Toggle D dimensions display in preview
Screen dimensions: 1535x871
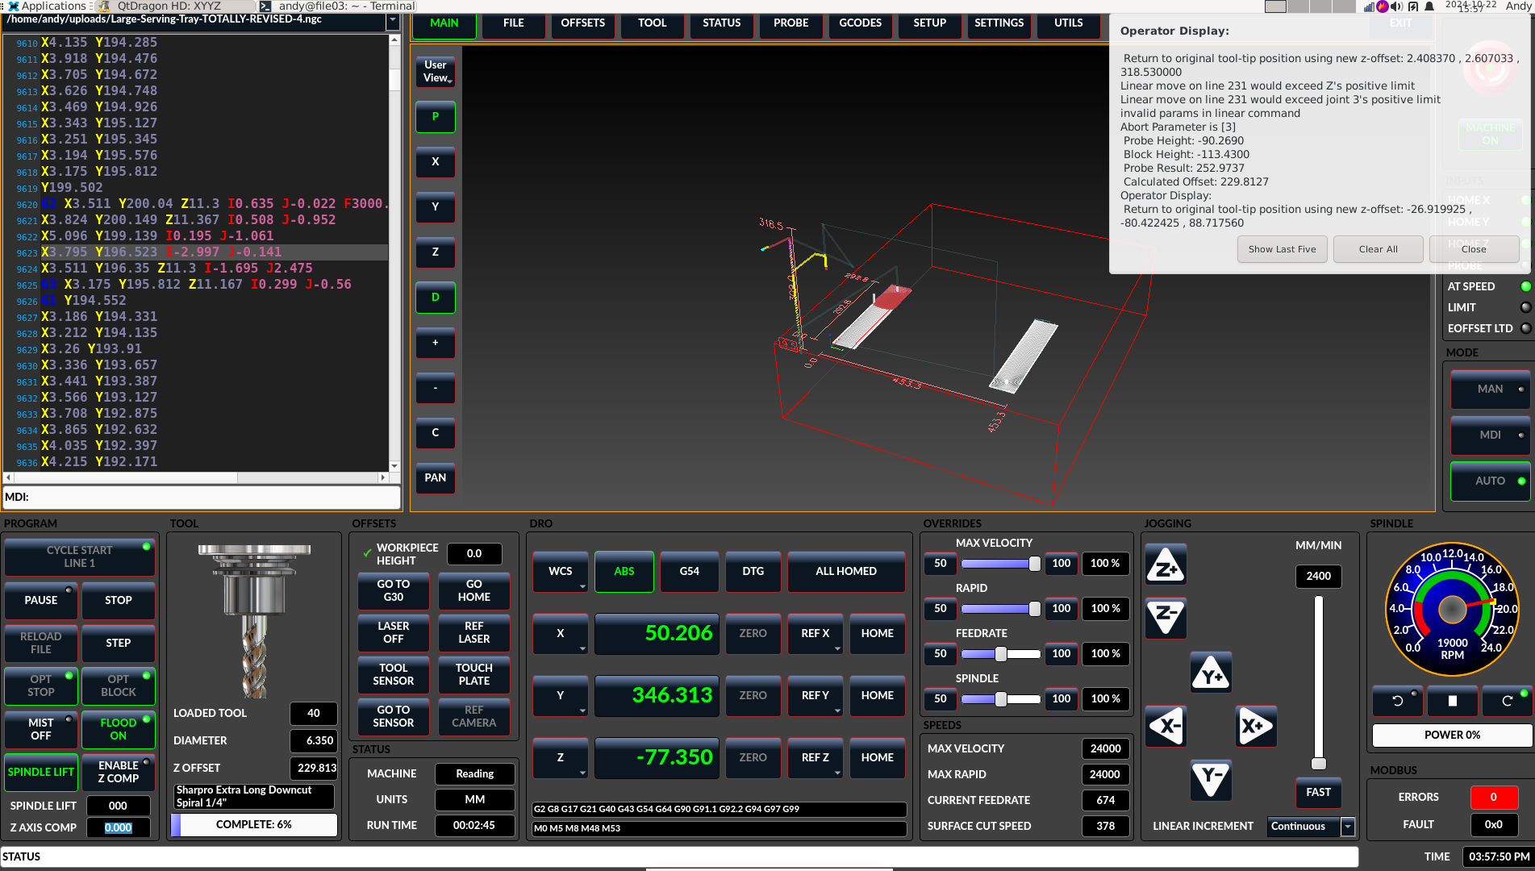[436, 298]
